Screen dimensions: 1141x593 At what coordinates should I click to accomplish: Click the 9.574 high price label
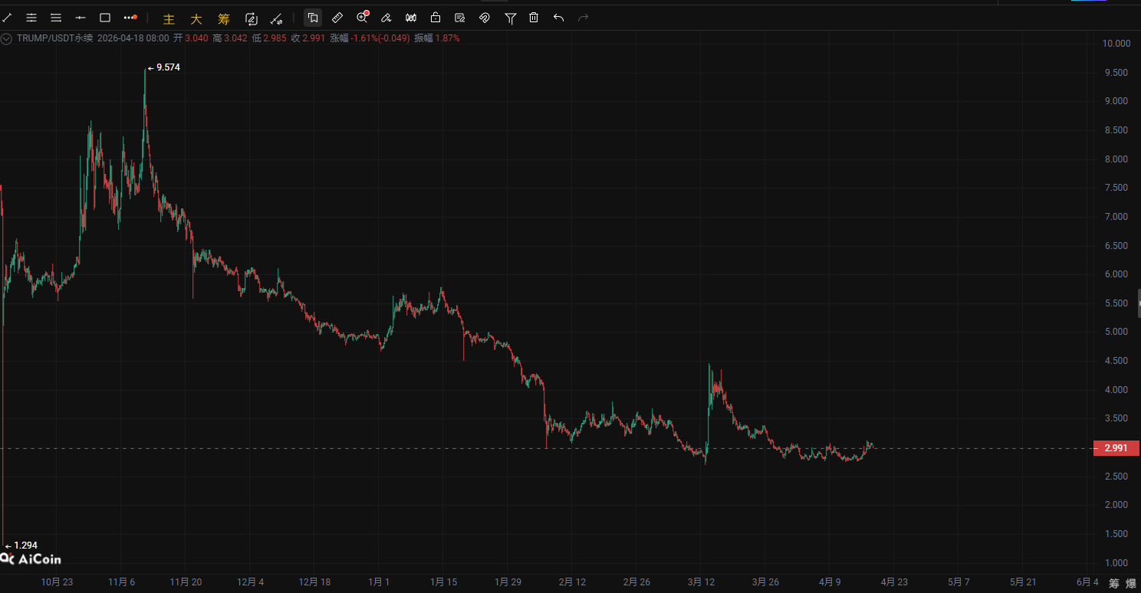[x=168, y=67]
